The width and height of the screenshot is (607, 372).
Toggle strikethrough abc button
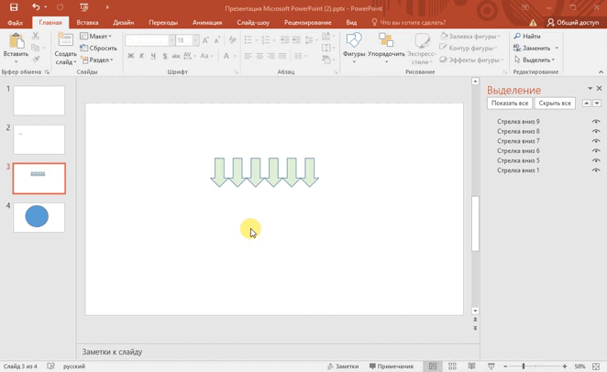(176, 56)
